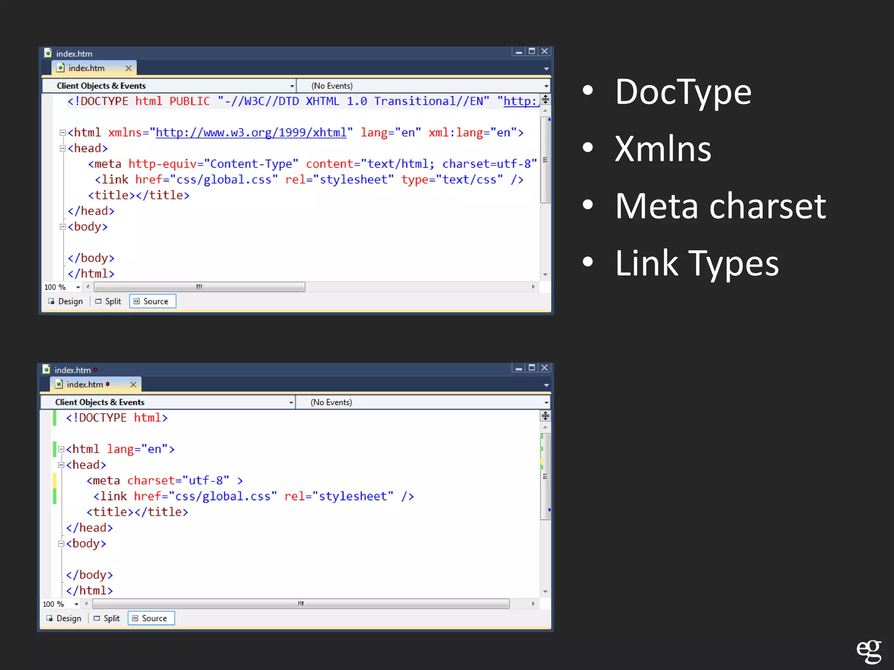
Task: Close the unsaved index.htm tab in bottom window
Action: tap(133, 384)
